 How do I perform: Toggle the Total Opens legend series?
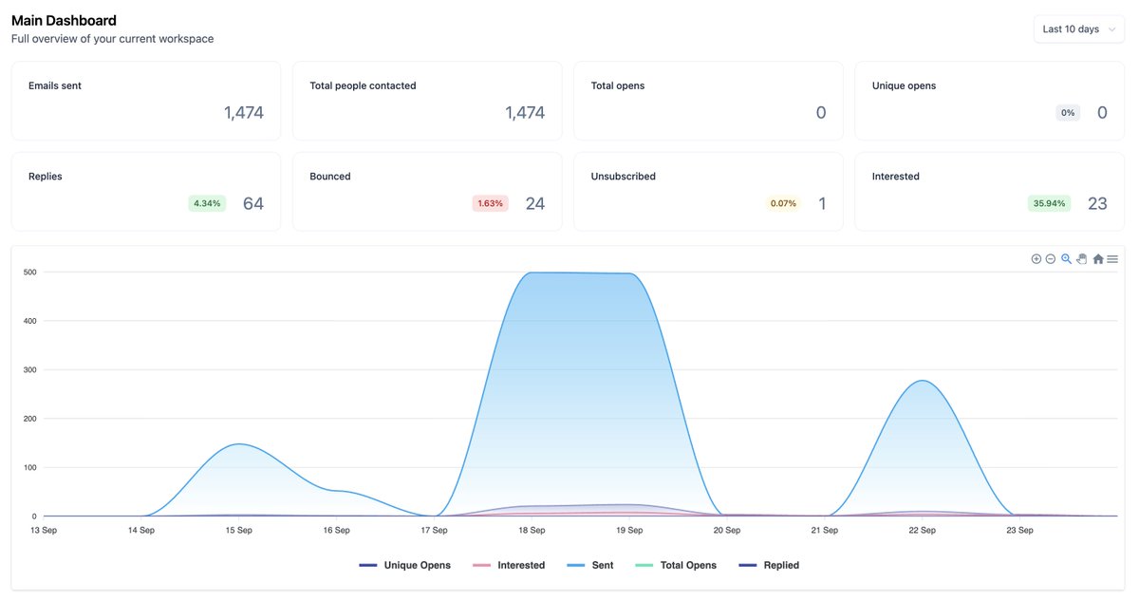(676, 565)
